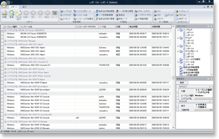This screenshot has height=139, width=219.
Task: Open ログオン・ログオフ report
Action: click(142, 11)
